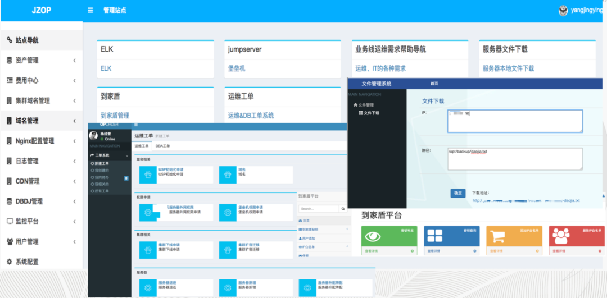Image resolution: width=607 pixels, height=298 pixels.
Task: Open the 到家盾管理 link
Action: click(x=115, y=115)
